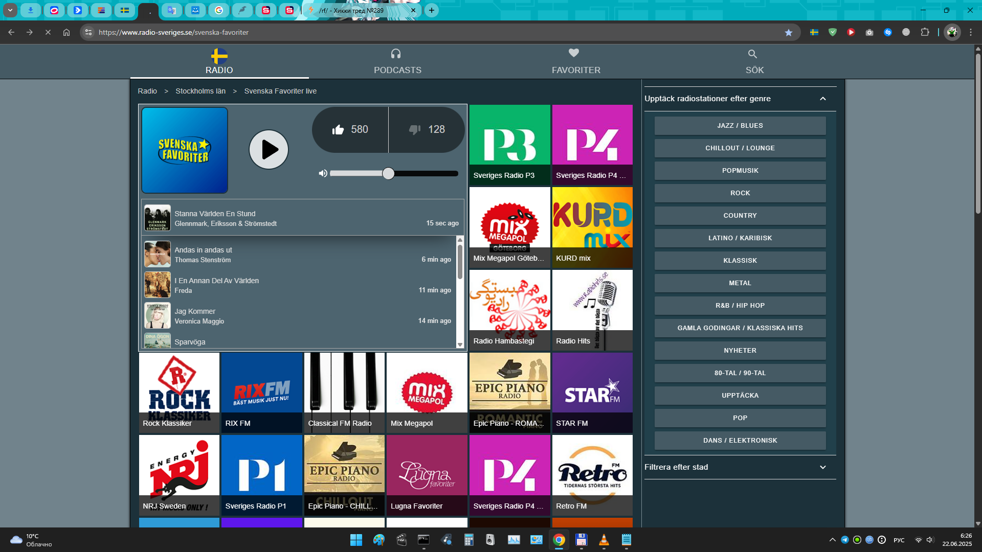The width and height of the screenshot is (982, 552).
Task: Dislike the station with thumbs down 128
Action: 427,130
